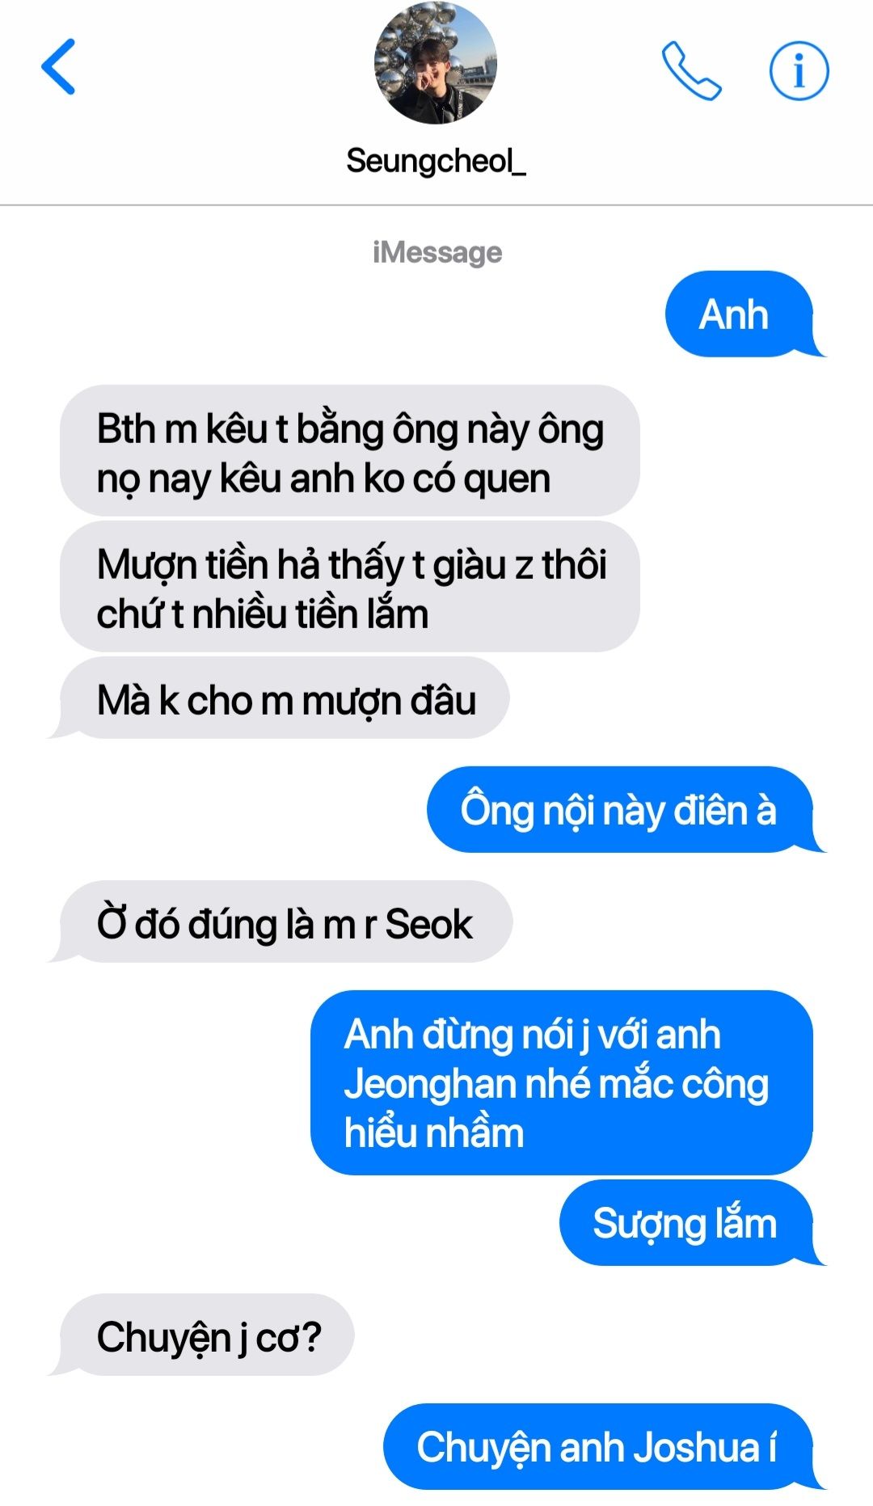Tap the word Joshua in last message
873x1506 pixels.
coord(695,1448)
